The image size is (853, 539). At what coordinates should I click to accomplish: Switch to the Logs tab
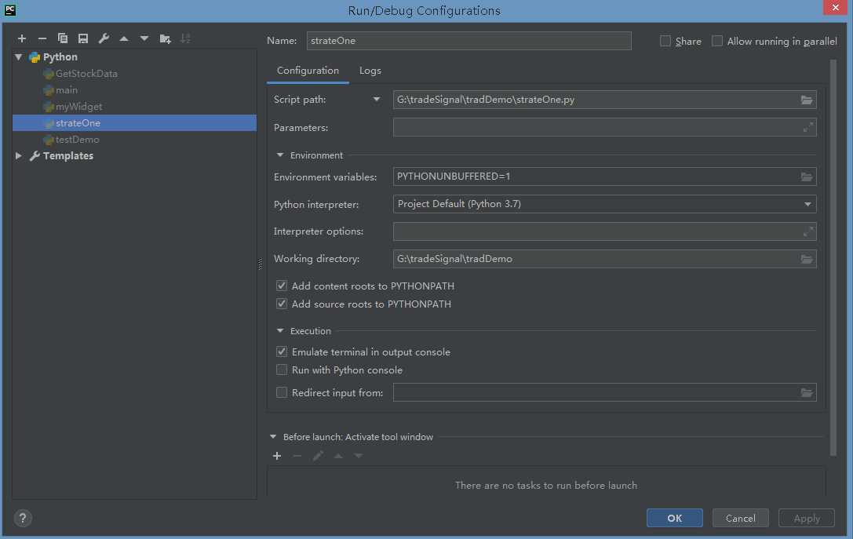[x=370, y=71]
